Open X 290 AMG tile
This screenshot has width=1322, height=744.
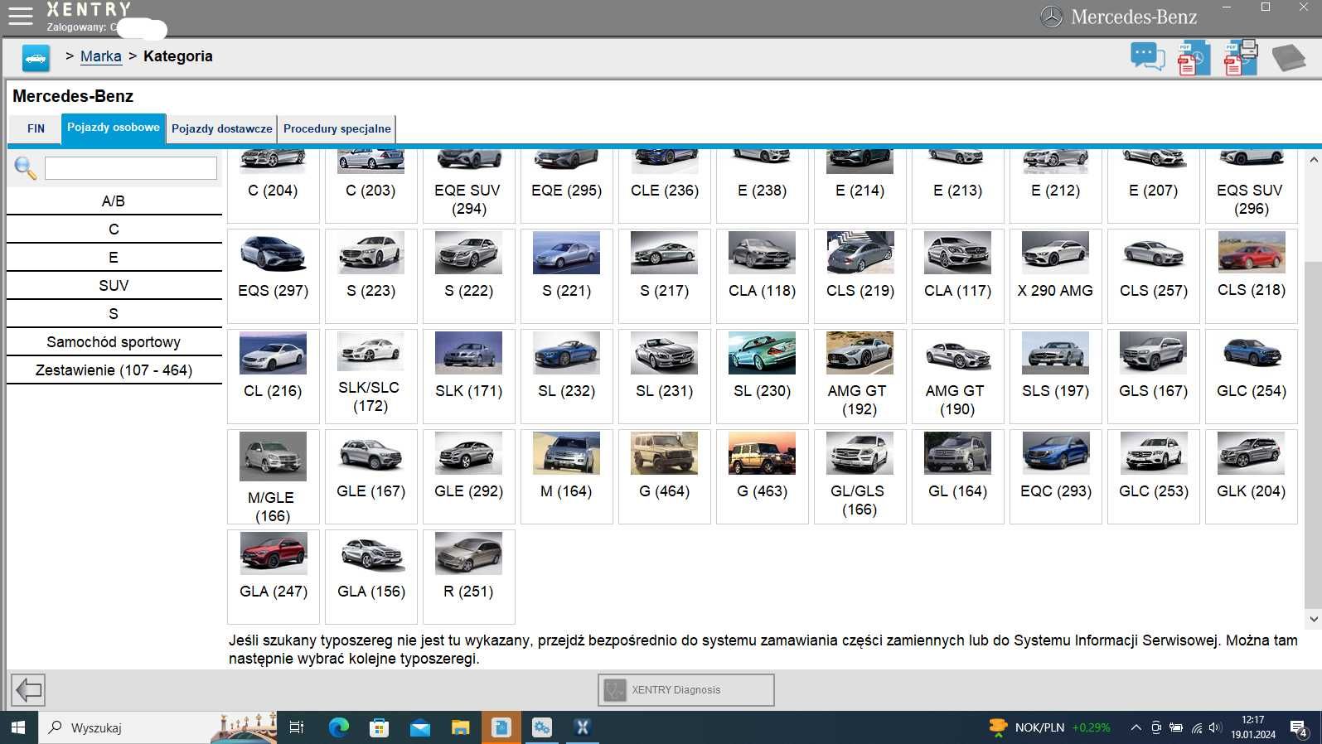[x=1056, y=276]
